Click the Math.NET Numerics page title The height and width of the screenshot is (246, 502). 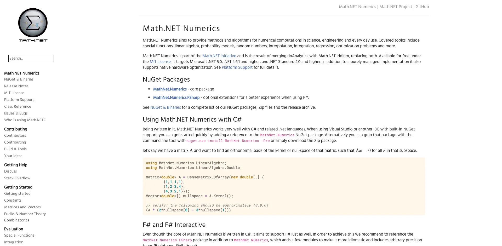[181, 28]
